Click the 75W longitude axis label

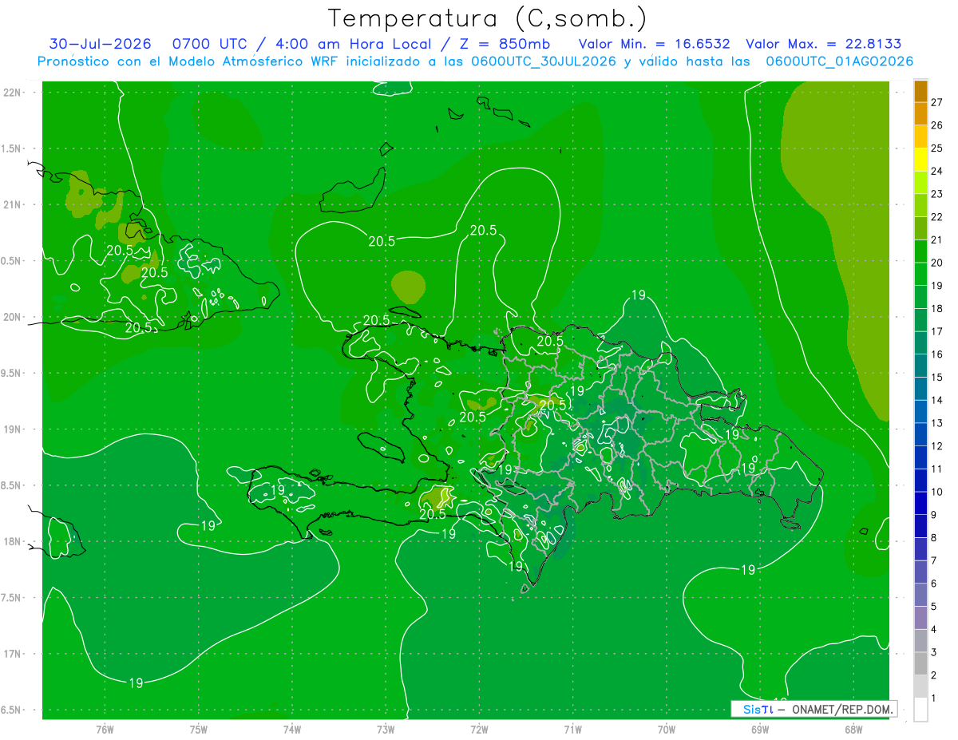[199, 729]
